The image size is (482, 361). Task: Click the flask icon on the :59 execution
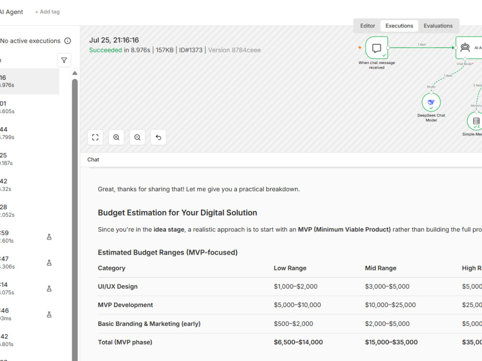[x=49, y=237]
